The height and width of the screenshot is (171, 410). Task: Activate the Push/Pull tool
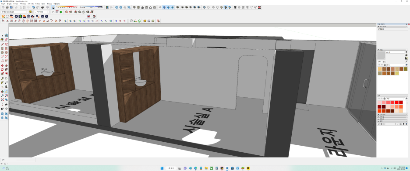click(6, 65)
